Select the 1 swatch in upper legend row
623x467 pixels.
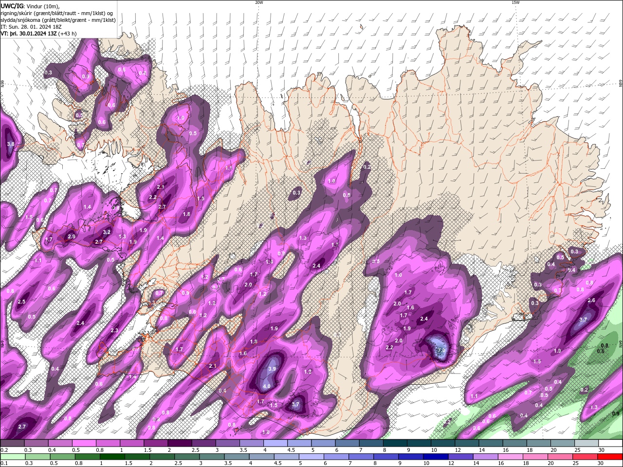coord(132,443)
